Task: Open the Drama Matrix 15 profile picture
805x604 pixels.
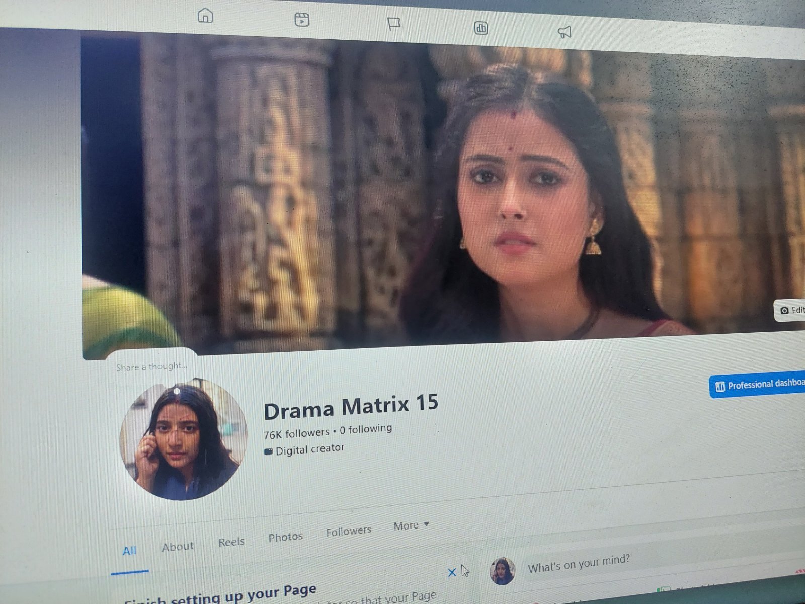Action: [183, 439]
